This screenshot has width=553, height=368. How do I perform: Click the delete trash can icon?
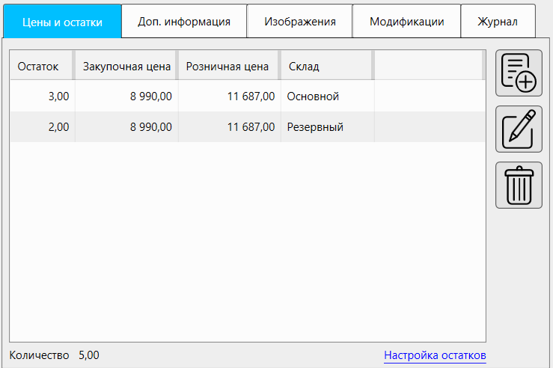(519, 185)
